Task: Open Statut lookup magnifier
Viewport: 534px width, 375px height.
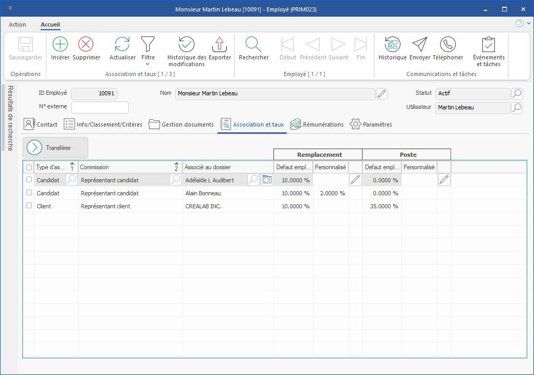Action: tap(517, 94)
